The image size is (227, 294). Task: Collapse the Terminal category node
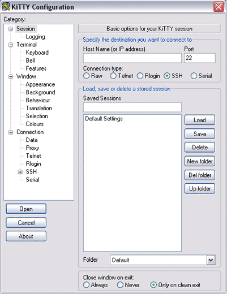(11, 45)
